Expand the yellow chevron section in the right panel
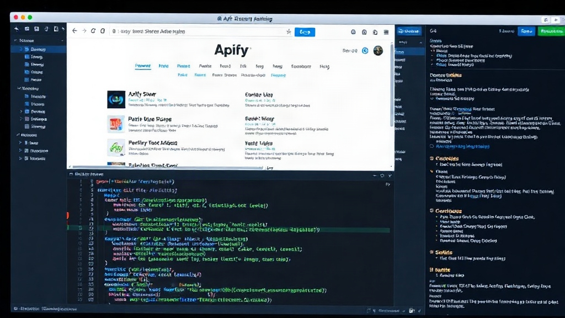The image size is (565, 318). pyautogui.click(x=431, y=171)
